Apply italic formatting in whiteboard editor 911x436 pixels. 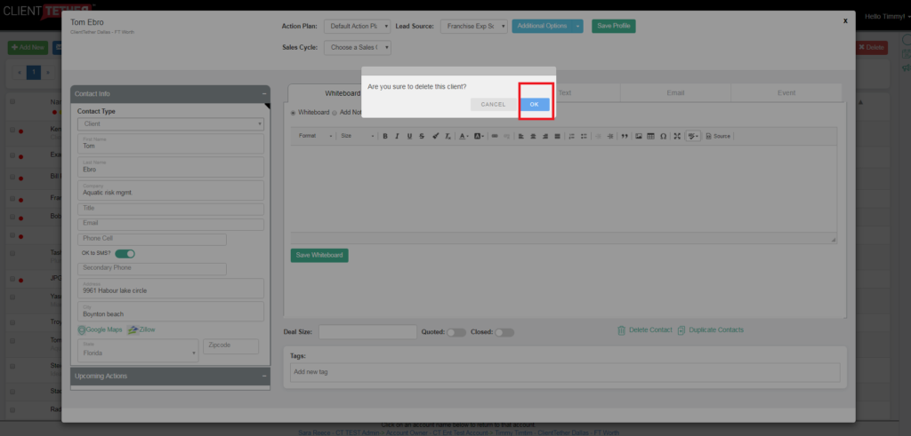click(398, 136)
